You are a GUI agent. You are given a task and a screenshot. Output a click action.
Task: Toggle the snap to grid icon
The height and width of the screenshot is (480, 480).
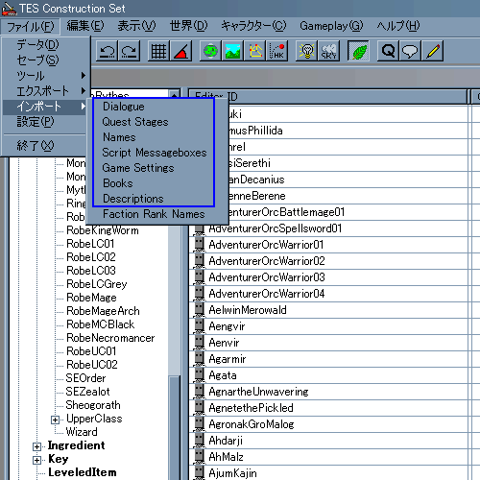click(158, 51)
